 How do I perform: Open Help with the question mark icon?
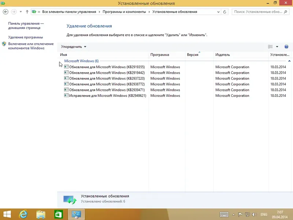286,47
